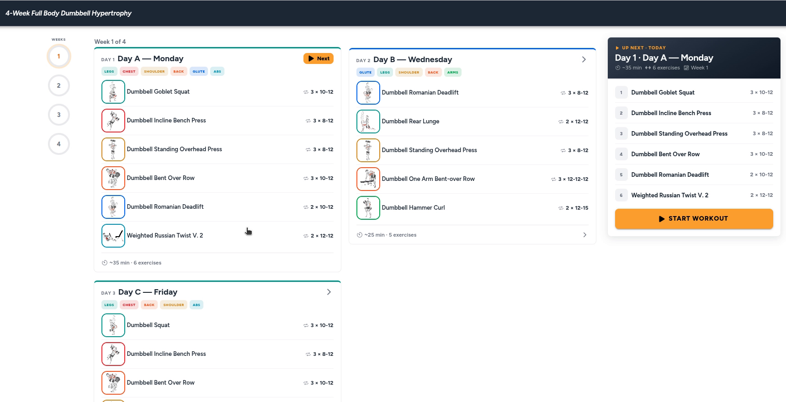This screenshot has height=402, width=786.
Task: Click the Dumbbell Hammer Curl thumbnail
Action: click(x=368, y=208)
